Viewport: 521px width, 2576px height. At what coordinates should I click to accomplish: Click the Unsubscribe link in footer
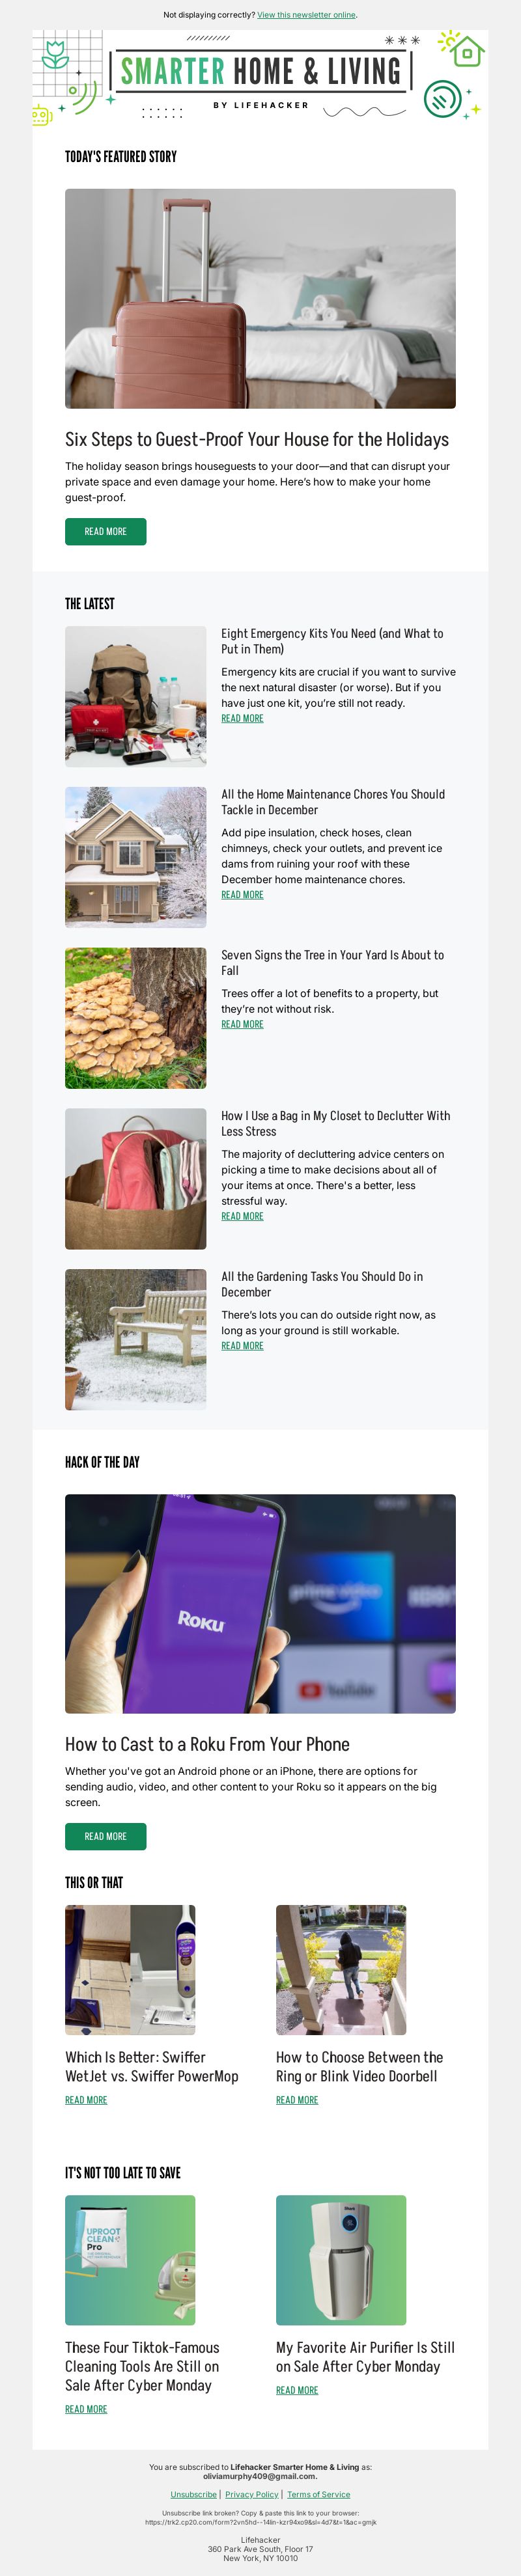193,2494
